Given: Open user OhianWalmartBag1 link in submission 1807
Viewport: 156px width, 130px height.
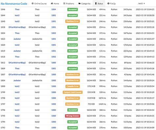Looking at the screenshot, I should [17, 74].
